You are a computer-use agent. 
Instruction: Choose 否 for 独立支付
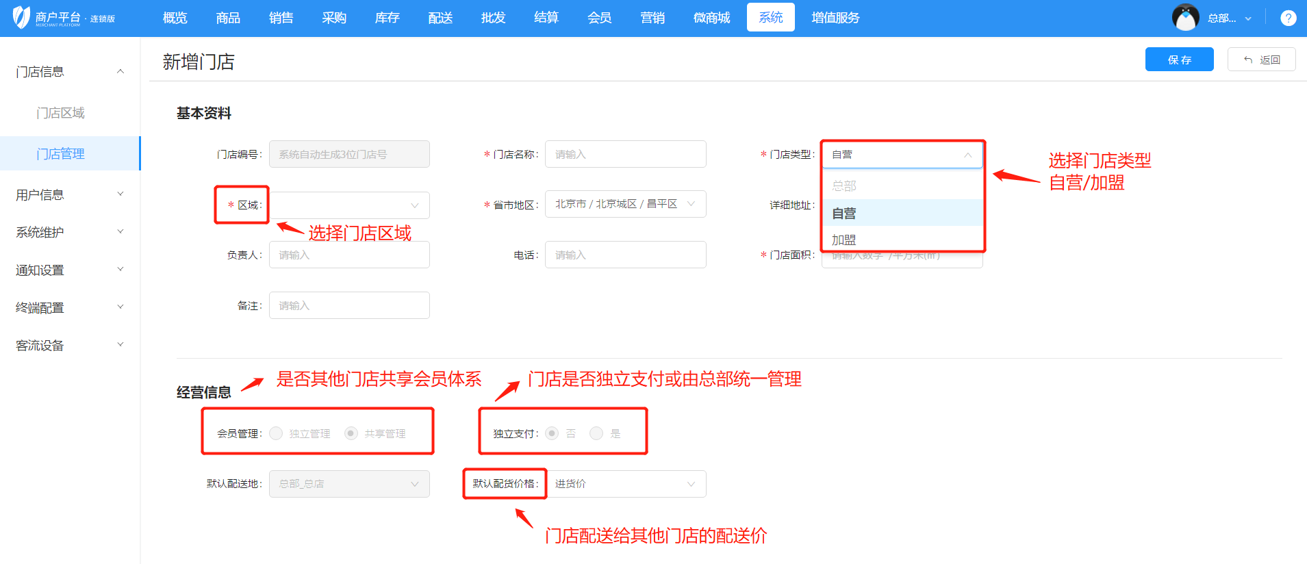click(552, 433)
